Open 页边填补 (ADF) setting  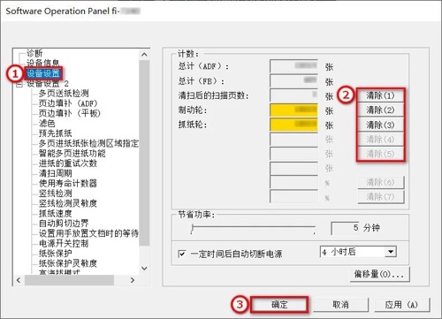click(68, 103)
